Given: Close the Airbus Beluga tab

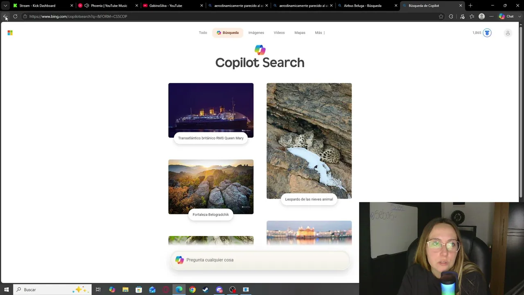Looking at the screenshot, I should (396, 6).
